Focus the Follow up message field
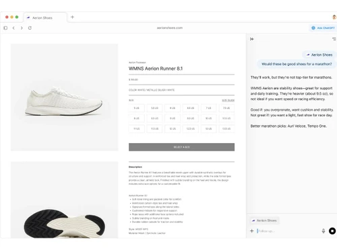The width and height of the screenshot is (337, 252). 288,231
